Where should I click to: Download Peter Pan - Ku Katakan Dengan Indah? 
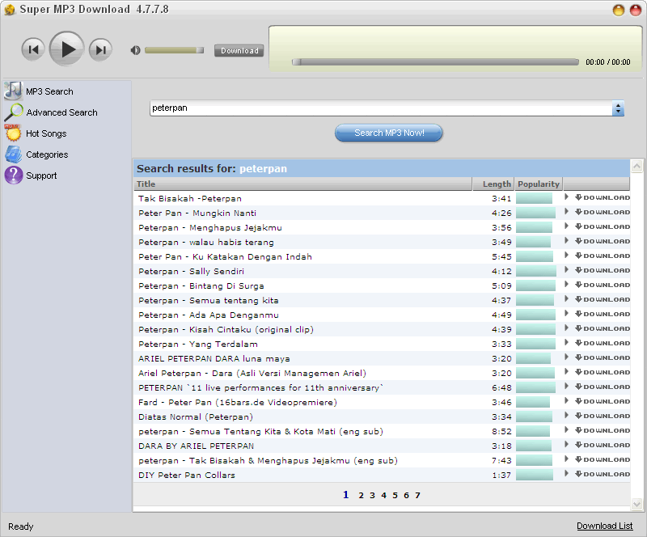pos(603,256)
